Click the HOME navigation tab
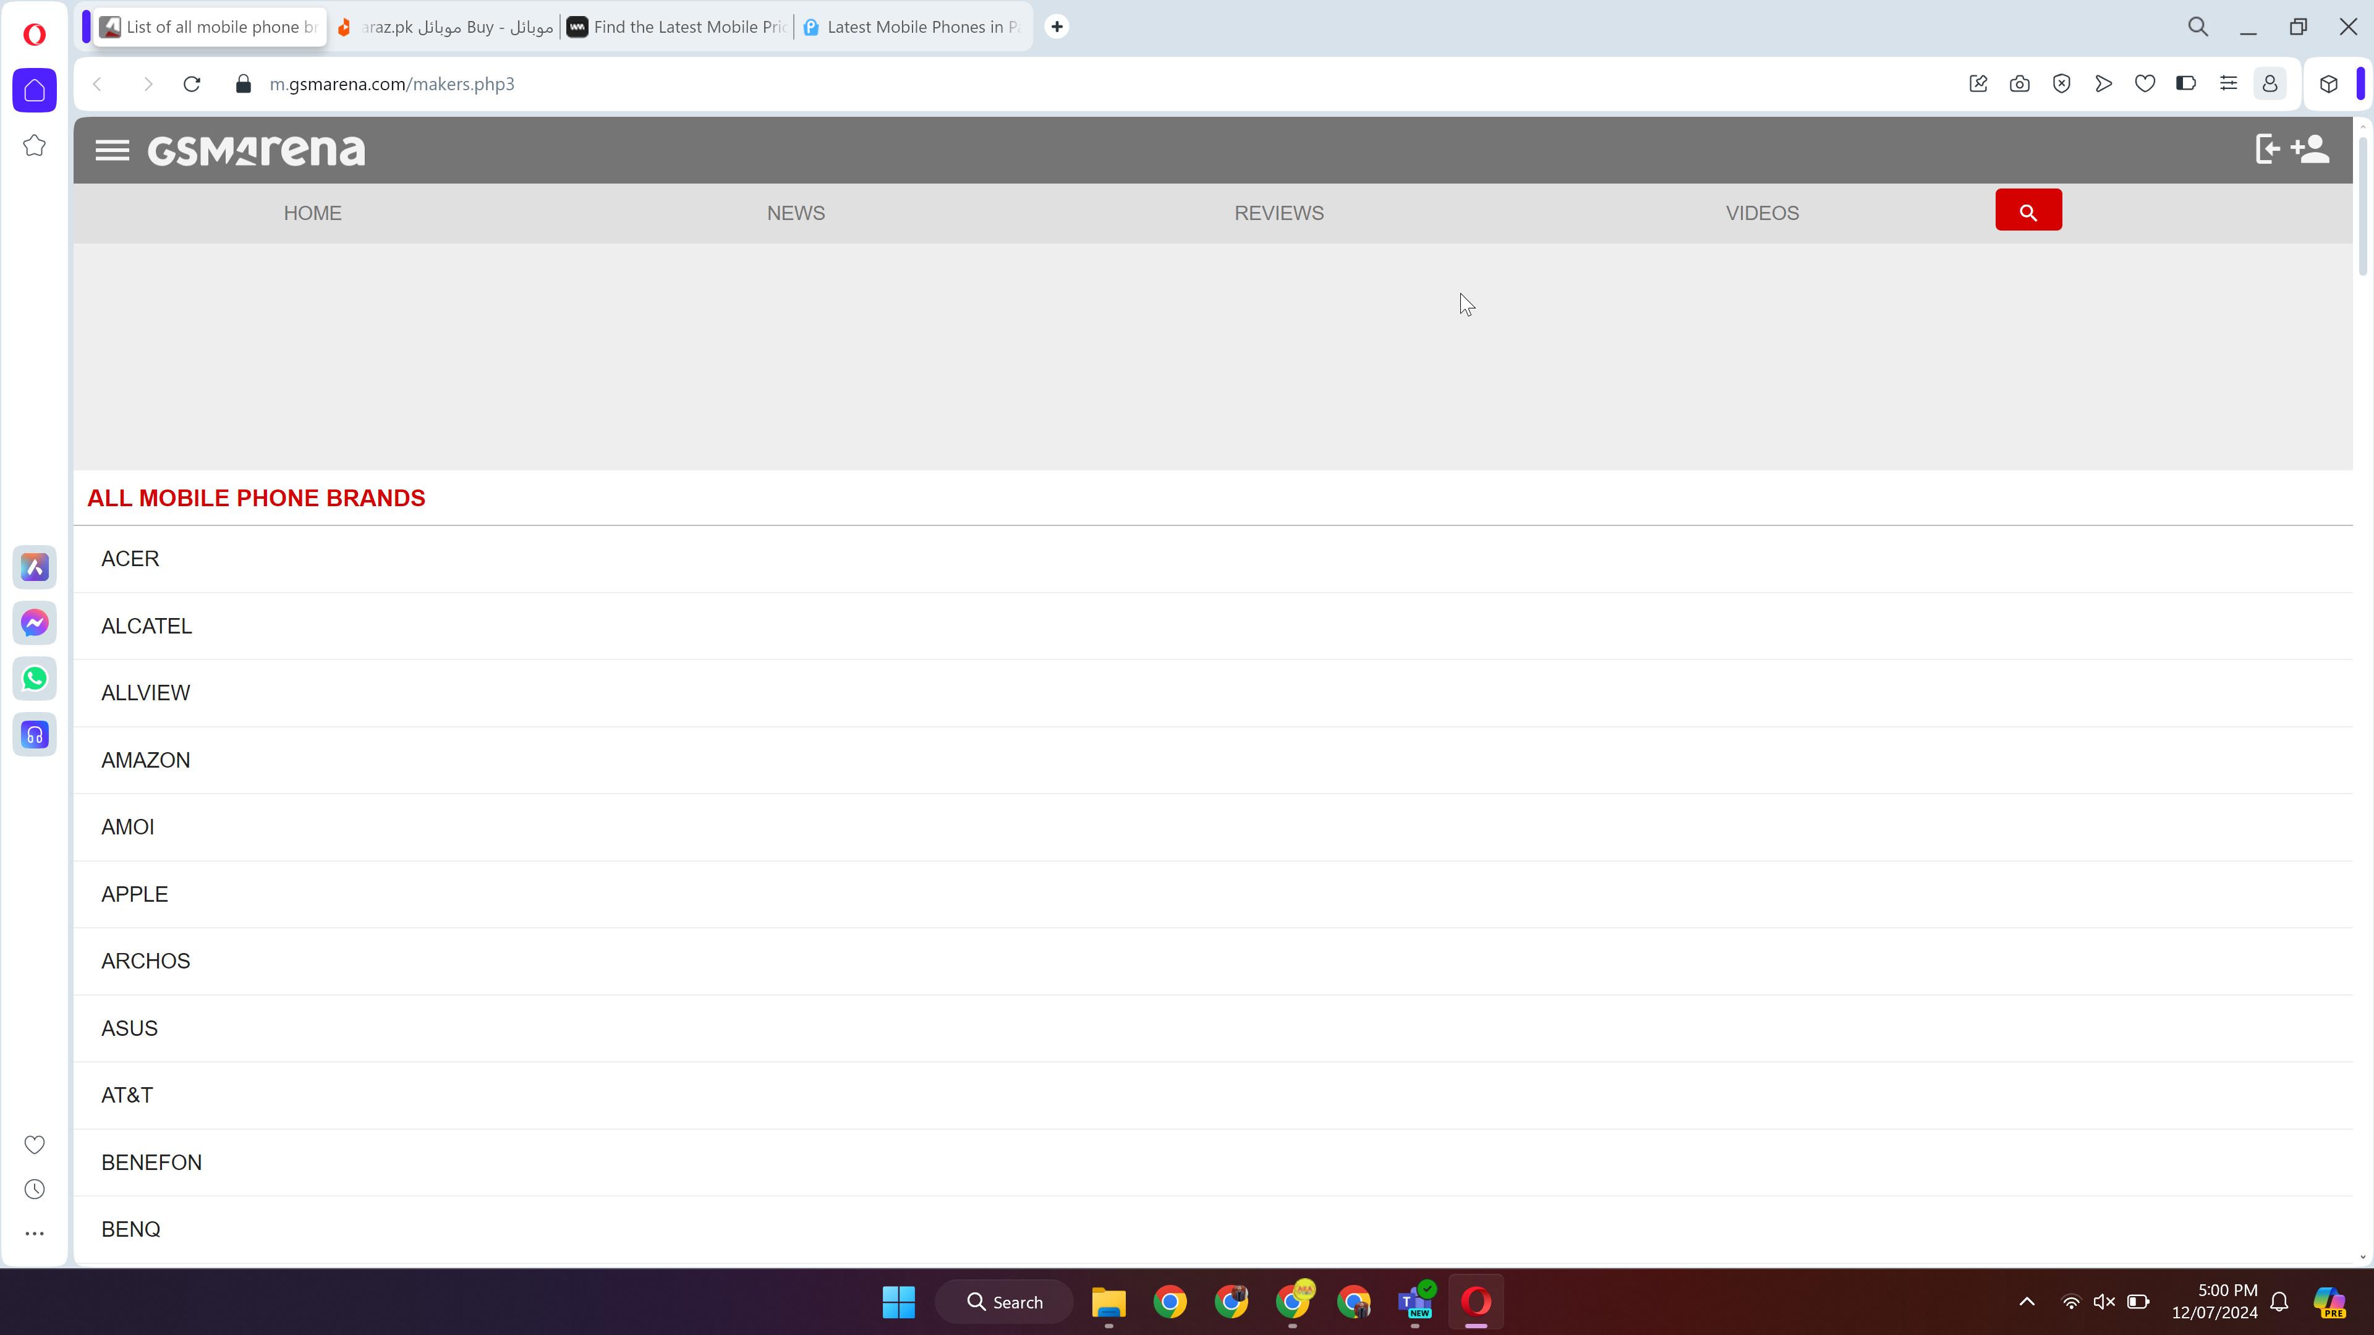The image size is (2374, 1335). (312, 213)
